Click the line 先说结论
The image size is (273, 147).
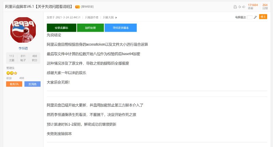[54, 35]
